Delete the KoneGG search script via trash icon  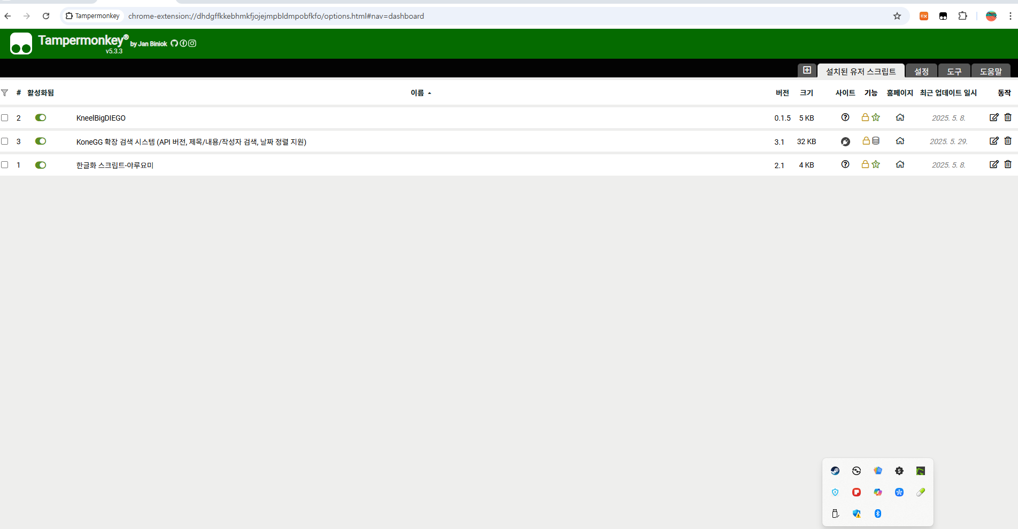coord(1008,141)
